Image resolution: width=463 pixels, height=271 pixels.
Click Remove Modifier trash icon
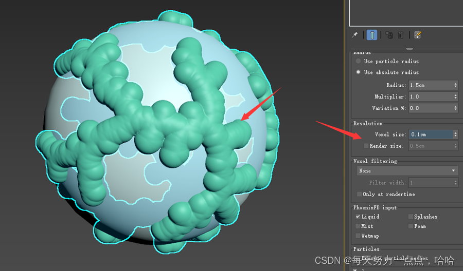click(x=400, y=35)
